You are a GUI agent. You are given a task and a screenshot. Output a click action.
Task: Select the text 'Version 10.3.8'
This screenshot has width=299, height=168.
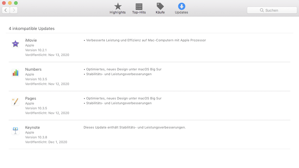(x=36, y=137)
